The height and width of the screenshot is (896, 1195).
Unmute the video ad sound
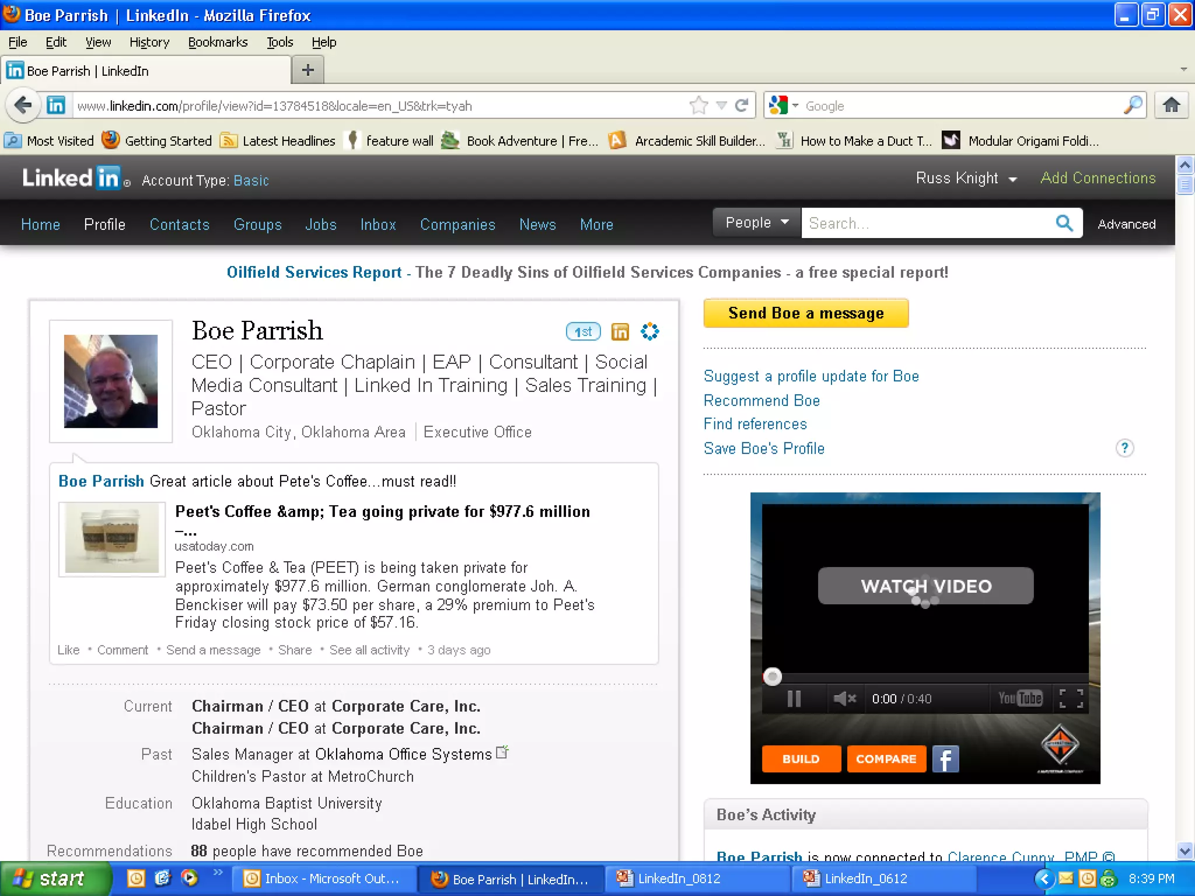point(844,698)
